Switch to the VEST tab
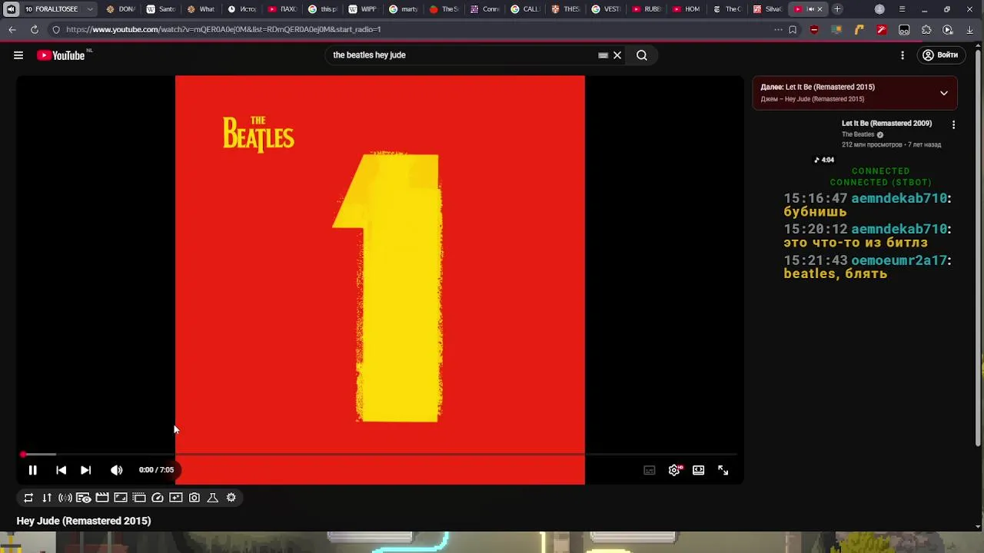 [606, 9]
